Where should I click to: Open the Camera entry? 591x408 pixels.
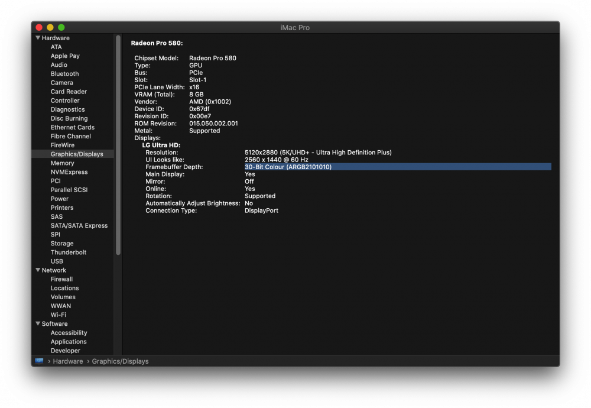[x=62, y=83]
